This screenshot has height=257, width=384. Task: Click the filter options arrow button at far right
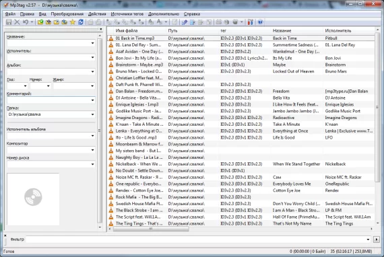pos(377,240)
